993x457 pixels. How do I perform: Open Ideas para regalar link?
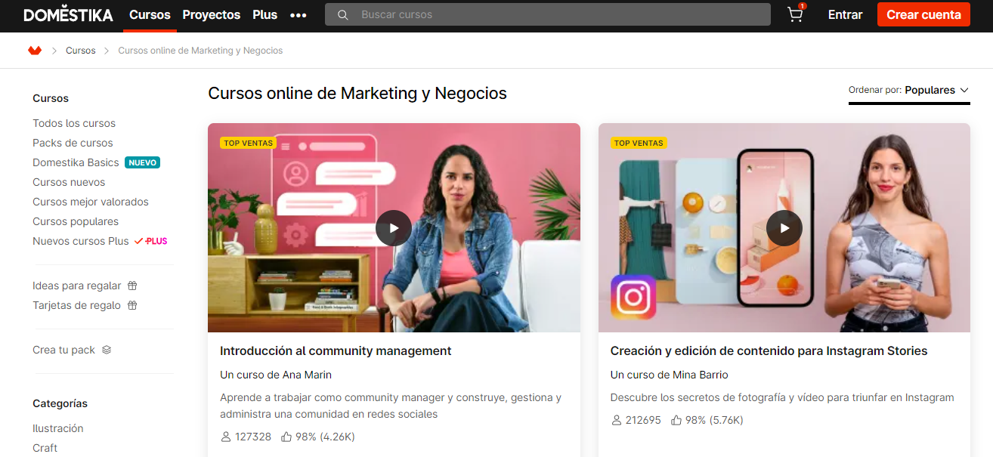[77, 286]
